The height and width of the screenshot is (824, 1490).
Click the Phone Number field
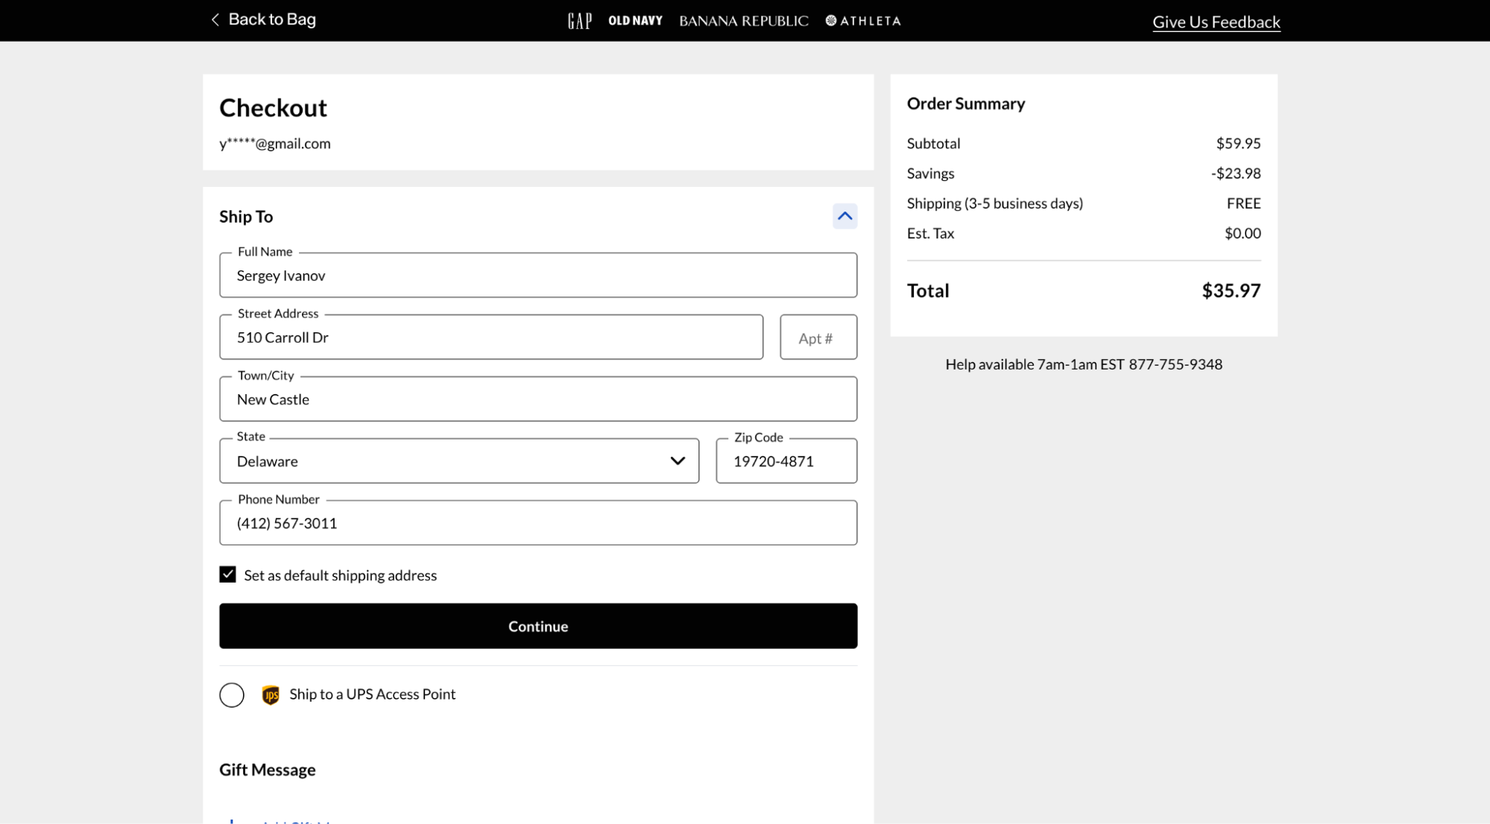pyautogui.click(x=537, y=523)
